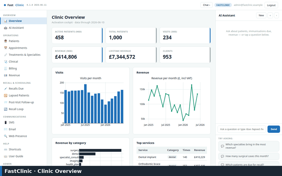
Task: Click the right-chevron button in AI Assistant header
Action: coord(276,15)
